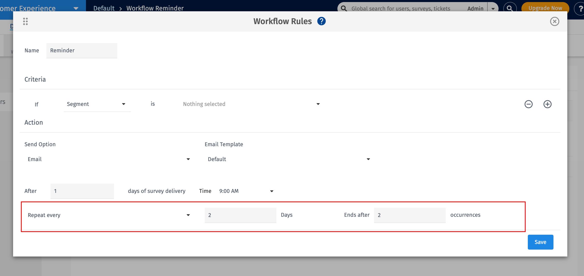Click the Upgrade Now button
This screenshot has width=584, height=276.
545,8
